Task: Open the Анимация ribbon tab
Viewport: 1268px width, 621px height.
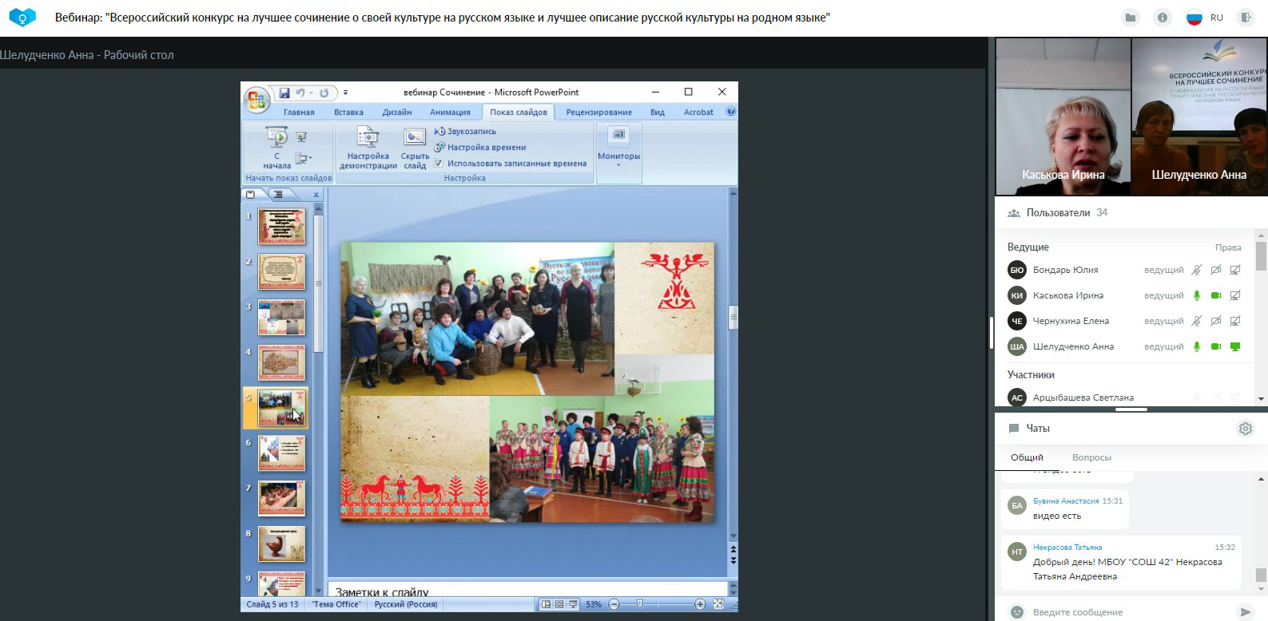Action: (450, 113)
